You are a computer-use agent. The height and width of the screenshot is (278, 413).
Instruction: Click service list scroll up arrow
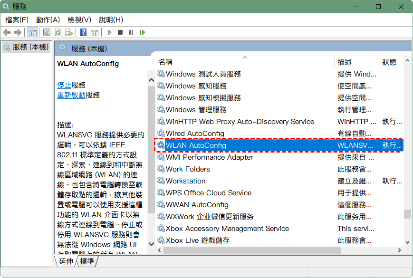(x=407, y=60)
